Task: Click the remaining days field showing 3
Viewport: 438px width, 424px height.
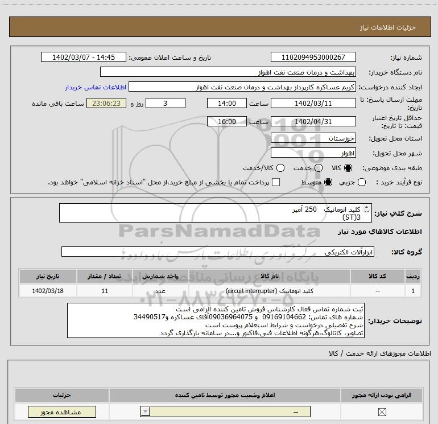Action: pos(166,103)
